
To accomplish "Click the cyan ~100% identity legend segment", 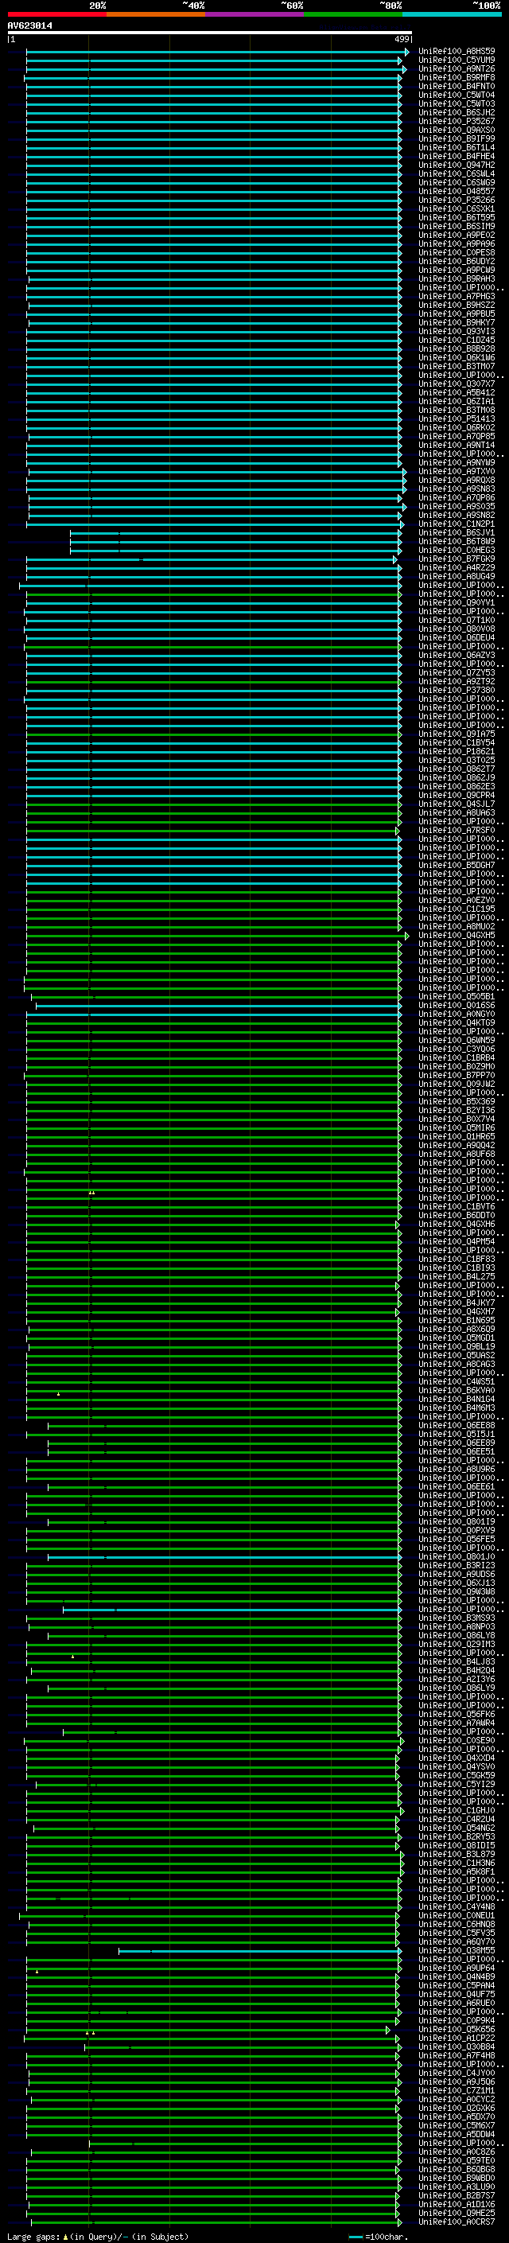I will pyautogui.click(x=452, y=14).
